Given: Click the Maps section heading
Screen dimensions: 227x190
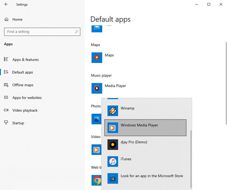Looking at the screenshot, I should [x=95, y=45].
